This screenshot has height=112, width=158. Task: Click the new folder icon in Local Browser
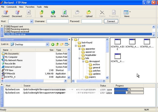point(62,44)
